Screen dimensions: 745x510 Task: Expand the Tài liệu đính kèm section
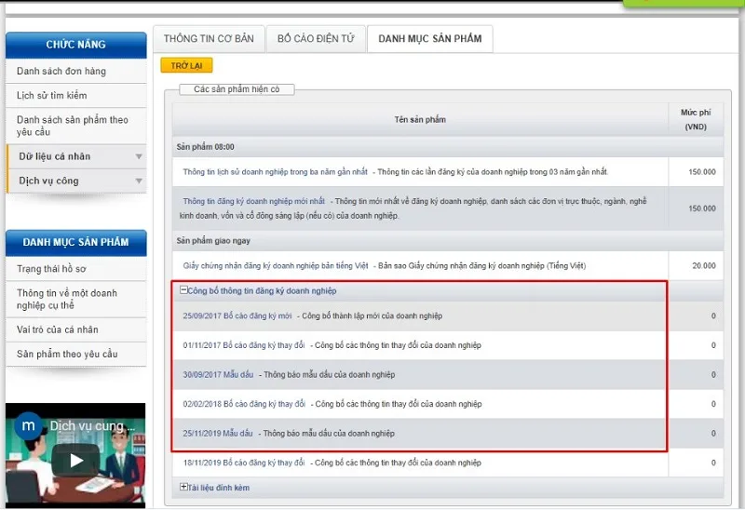click(183, 487)
